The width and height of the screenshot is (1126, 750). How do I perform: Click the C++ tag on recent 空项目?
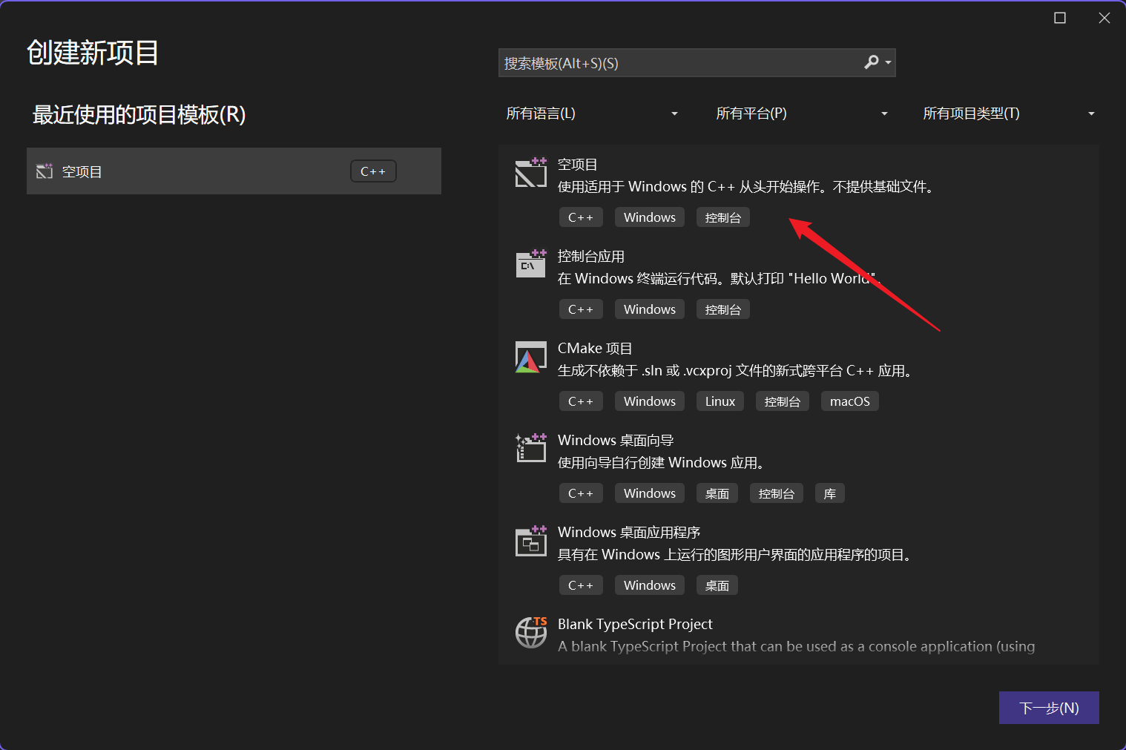tap(373, 171)
